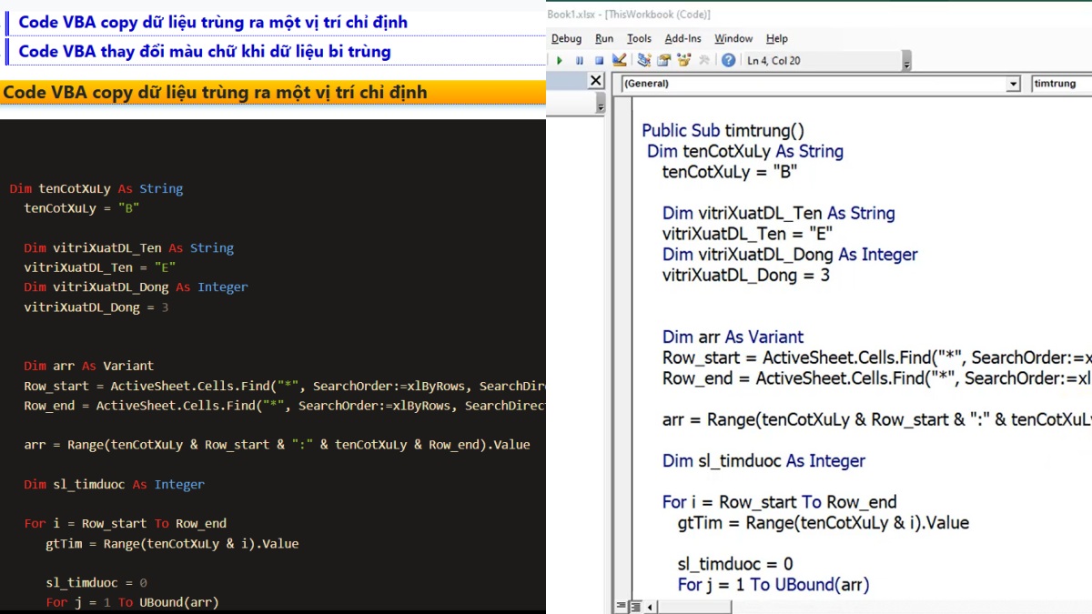This screenshot has width=1092, height=614.
Task: Open the Tools menu
Action: click(x=639, y=38)
